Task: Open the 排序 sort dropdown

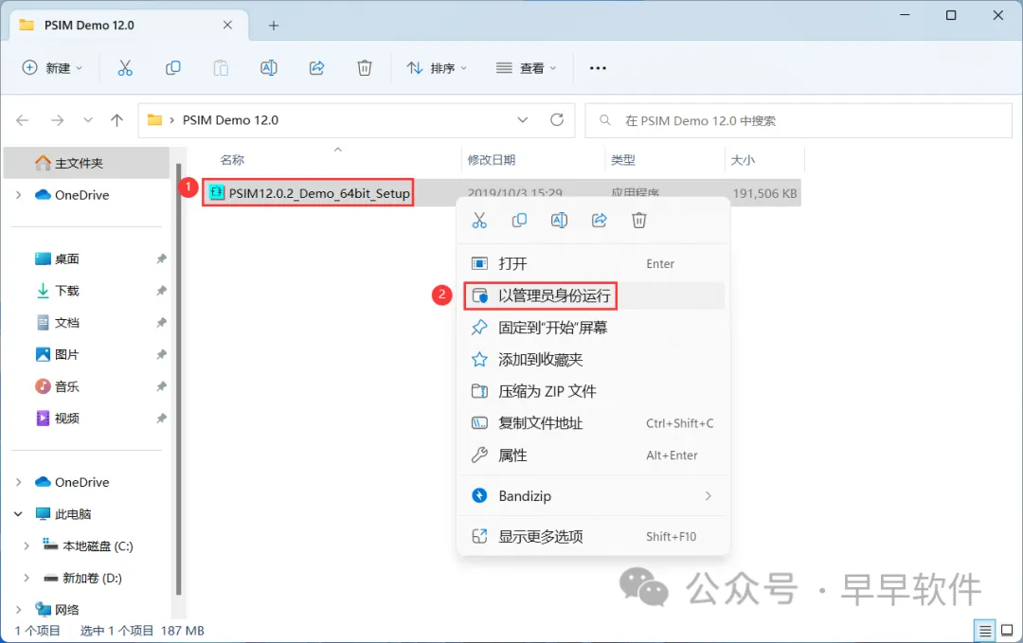Action: [437, 68]
